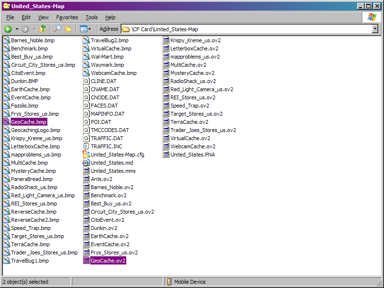This screenshot has width=384, height=288.
Task: Click the GeoCache.bmp selected icon
Action: (7, 122)
